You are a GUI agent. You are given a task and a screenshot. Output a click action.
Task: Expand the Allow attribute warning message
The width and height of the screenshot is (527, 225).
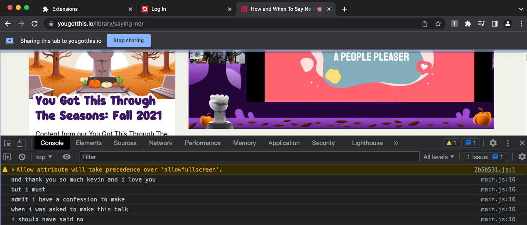coord(13,169)
